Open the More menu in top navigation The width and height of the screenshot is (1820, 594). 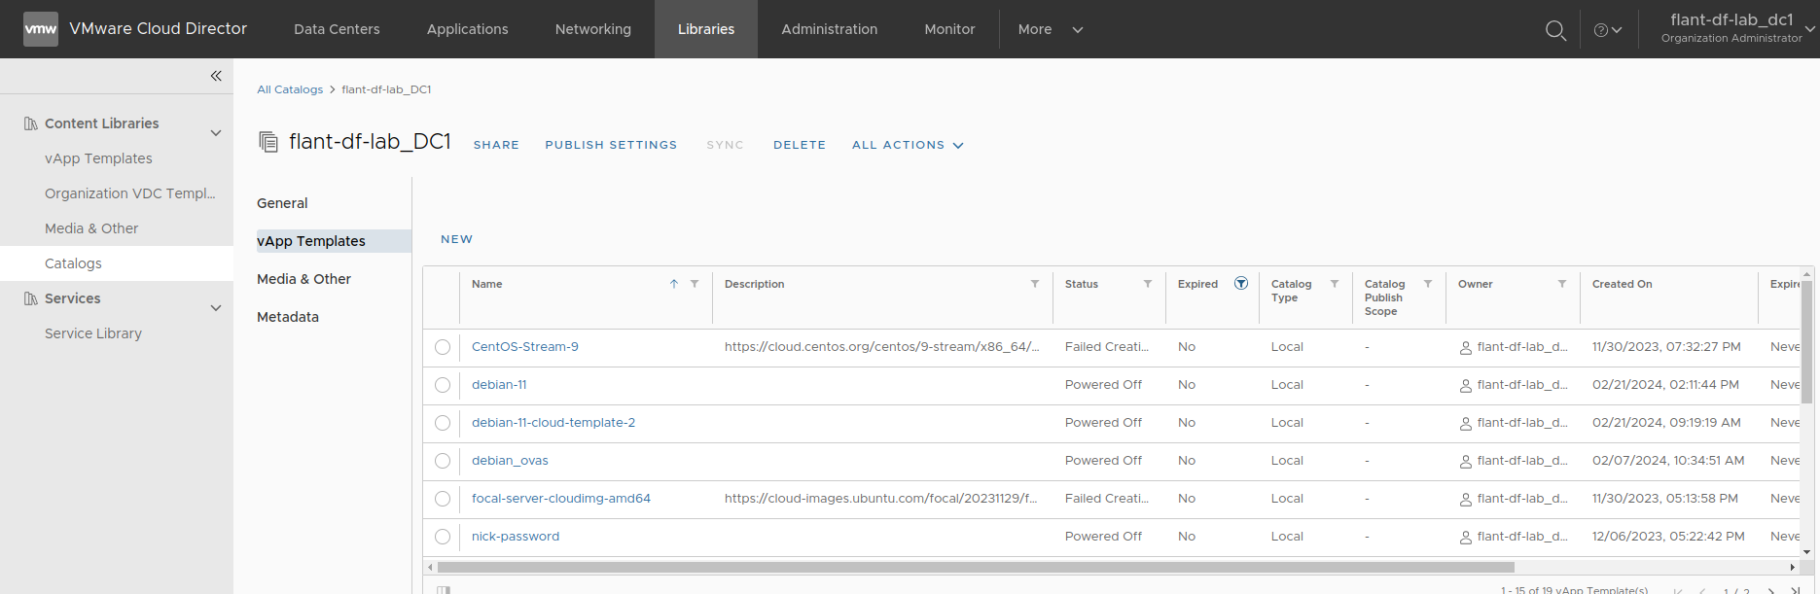[x=1050, y=29]
